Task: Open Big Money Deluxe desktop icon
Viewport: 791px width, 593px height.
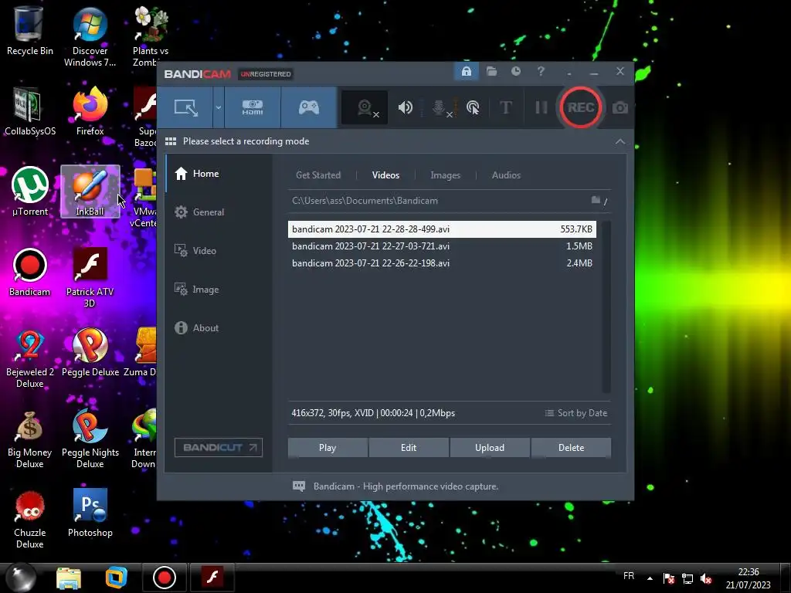Action: pyautogui.click(x=30, y=439)
